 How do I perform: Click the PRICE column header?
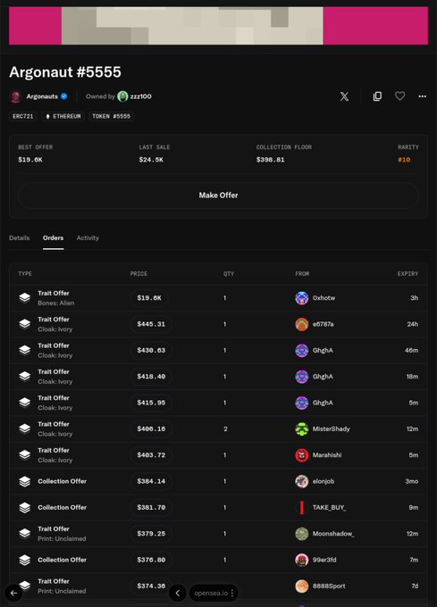[139, 274]
